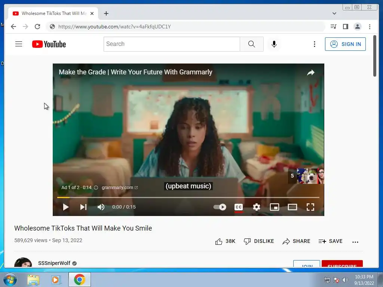Image resolution: width=383 pixels, height=287 pixels.
Task: Play the video
Action: click(66, 207)
